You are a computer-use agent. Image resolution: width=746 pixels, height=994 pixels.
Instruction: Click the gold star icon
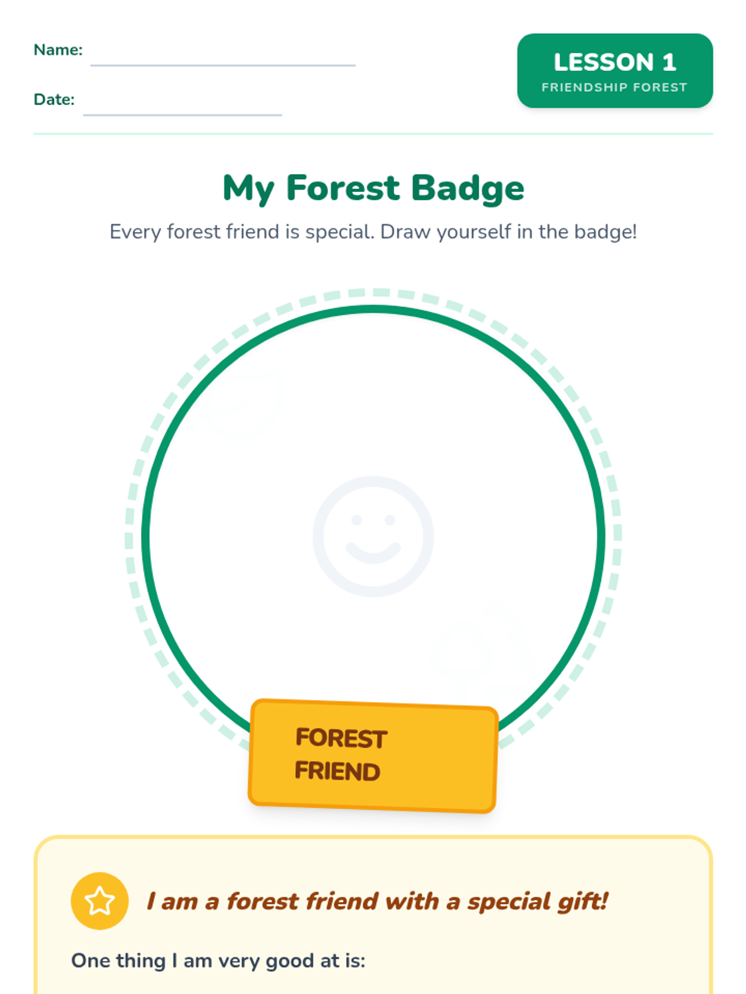[99, 901]
